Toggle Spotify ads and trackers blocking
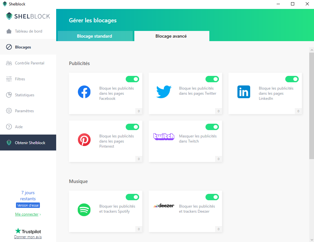The image size is (314, 242). click(132, 197)
